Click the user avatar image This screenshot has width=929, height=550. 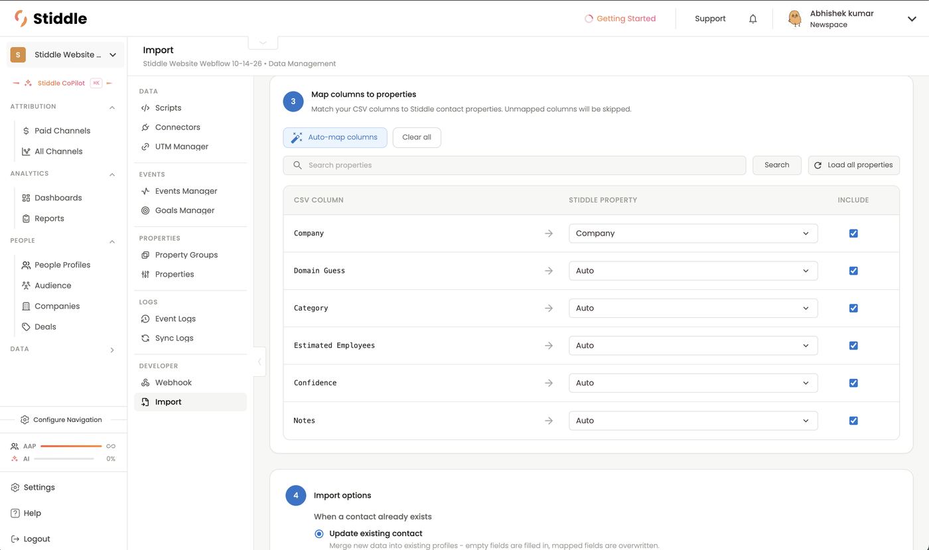click(x=794, y=19)
